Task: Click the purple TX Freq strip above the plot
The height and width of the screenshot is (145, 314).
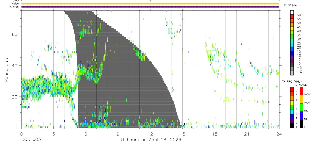Action: click(x=150, y=7)
